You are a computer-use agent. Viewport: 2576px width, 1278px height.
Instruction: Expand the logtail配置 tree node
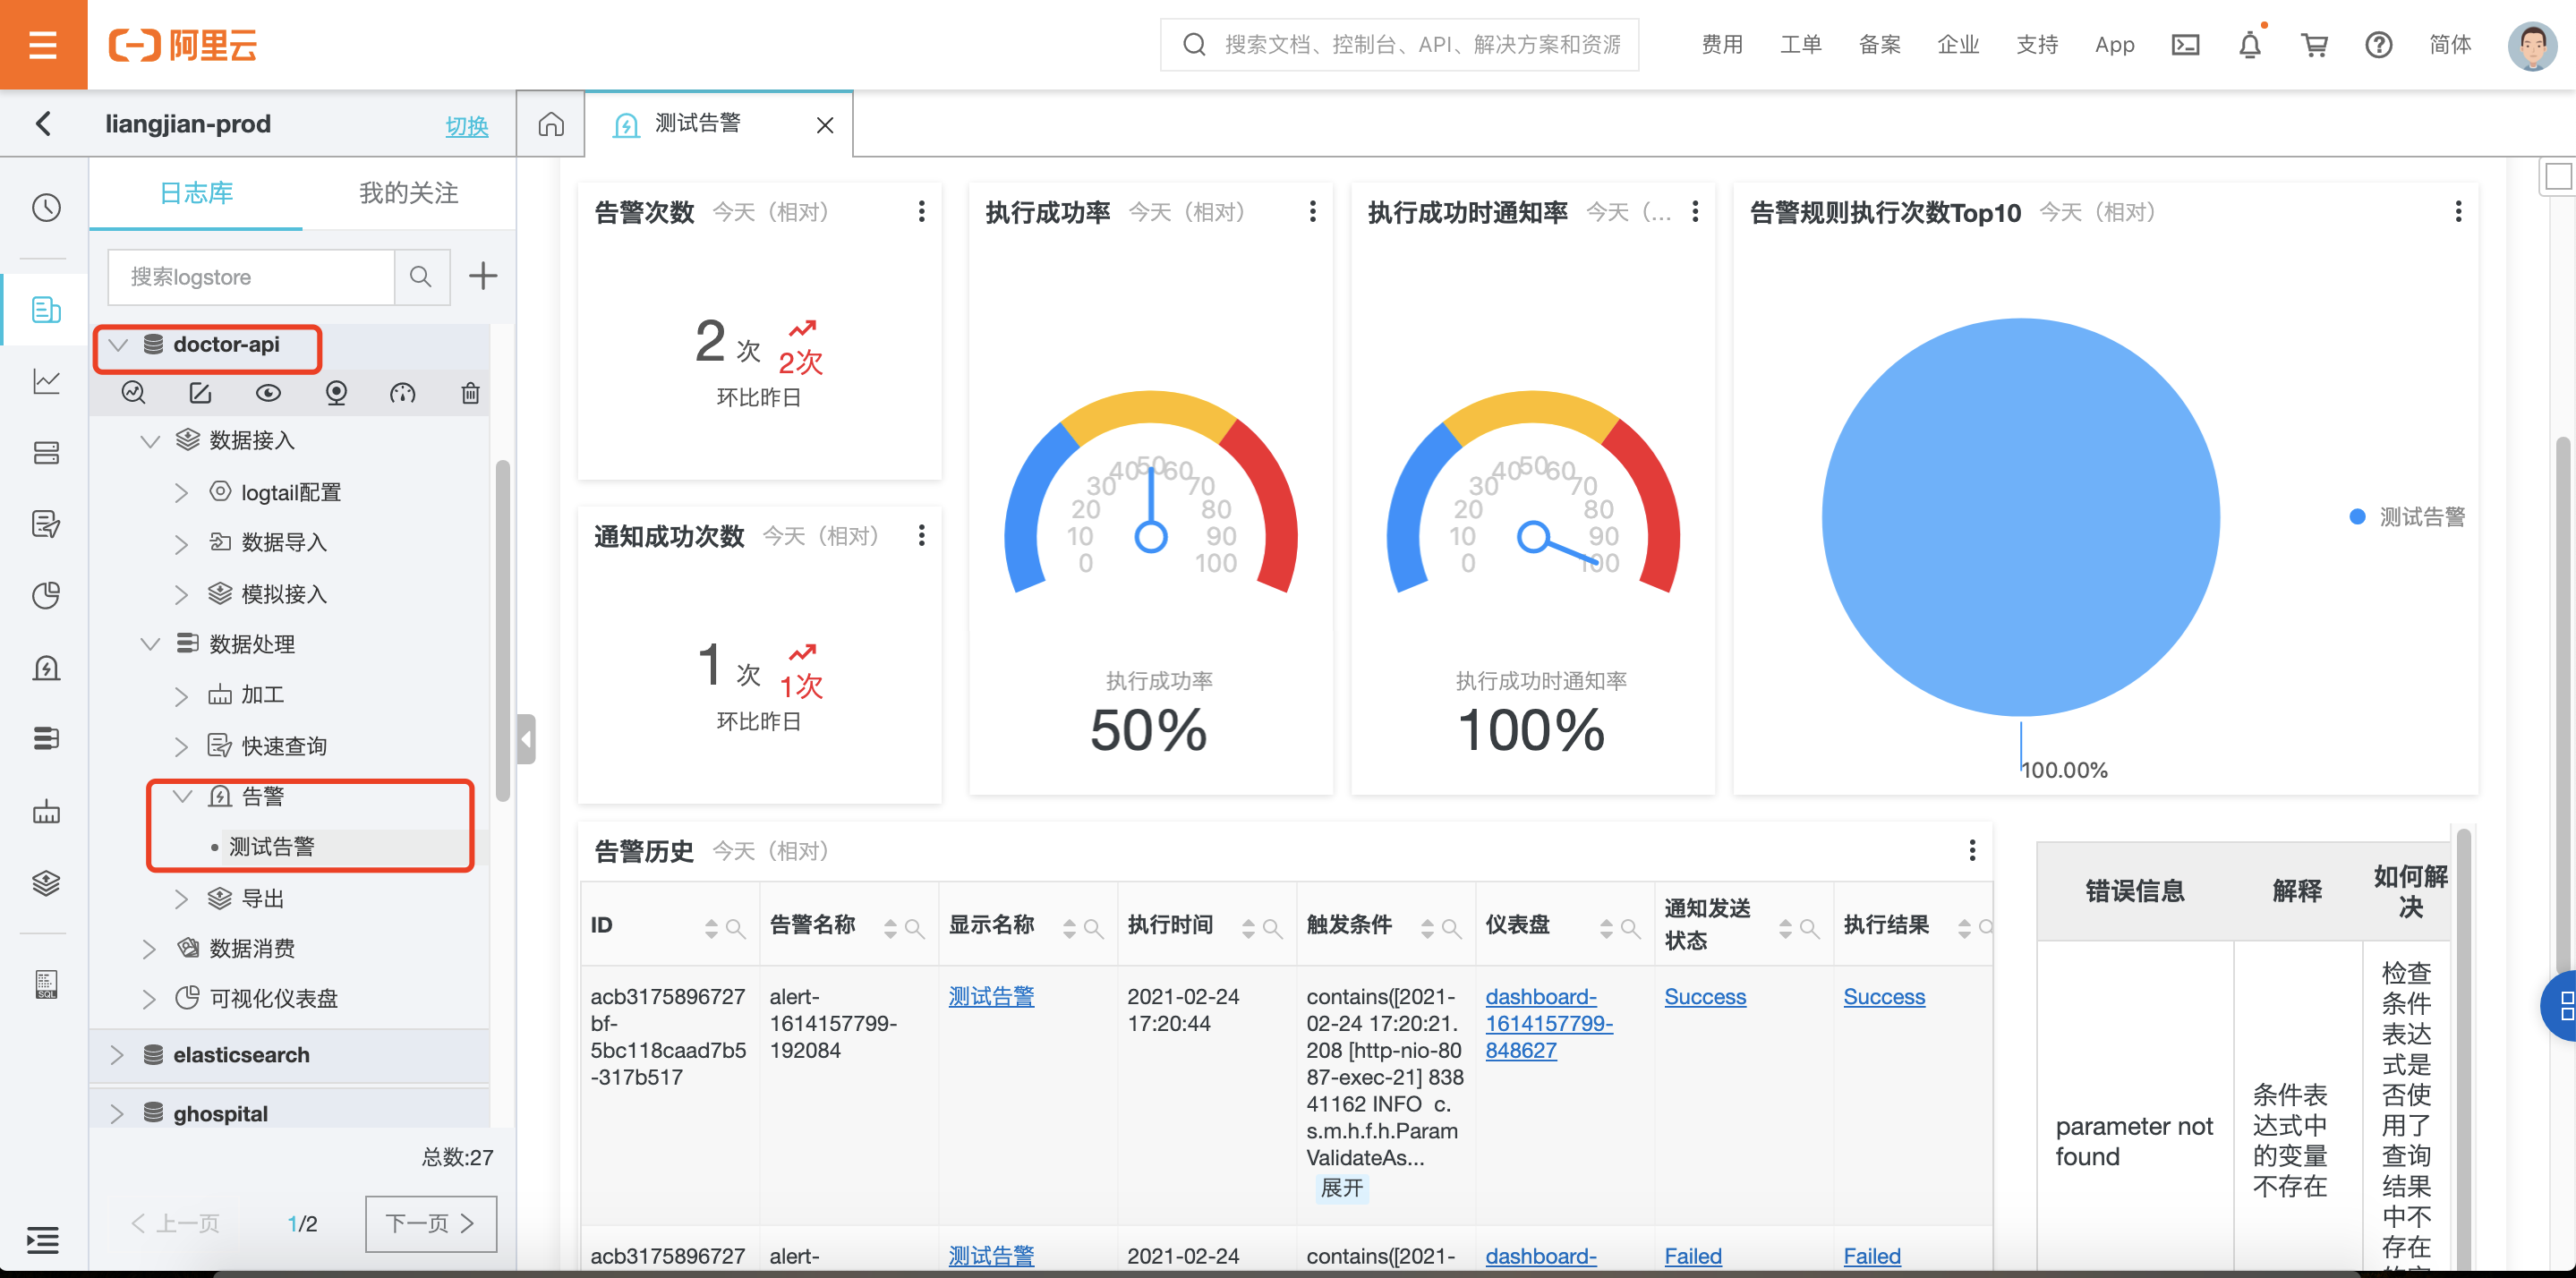tap(181, 492)
